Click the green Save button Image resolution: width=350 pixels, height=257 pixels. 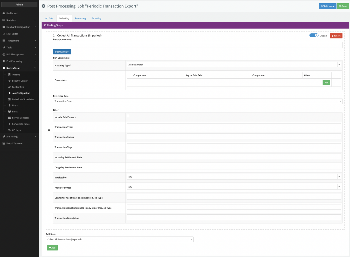click(x=343, y=6)
